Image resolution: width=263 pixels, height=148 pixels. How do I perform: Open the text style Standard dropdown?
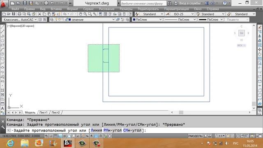click(x=152, y=14)
